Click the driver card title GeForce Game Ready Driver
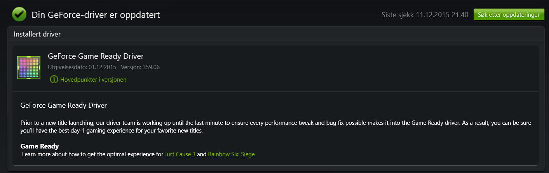Viewport: 549px width, 173px height. [96, 56]
